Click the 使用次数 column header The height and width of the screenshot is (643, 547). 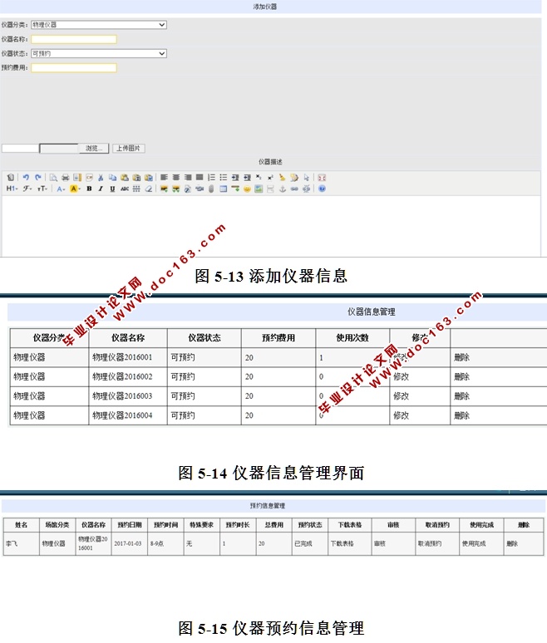[x=352, y=338]
